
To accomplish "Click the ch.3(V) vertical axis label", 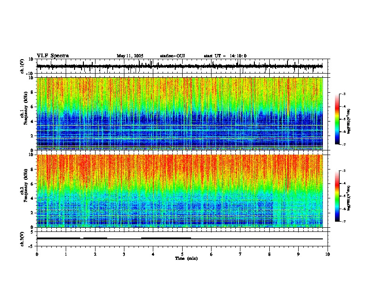I will [x=22, y=239].
